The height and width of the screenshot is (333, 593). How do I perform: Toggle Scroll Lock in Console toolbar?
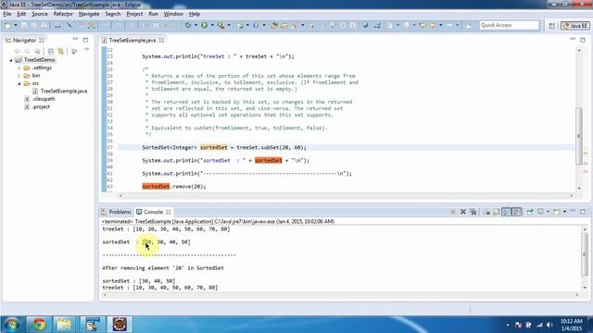[497, 212]
